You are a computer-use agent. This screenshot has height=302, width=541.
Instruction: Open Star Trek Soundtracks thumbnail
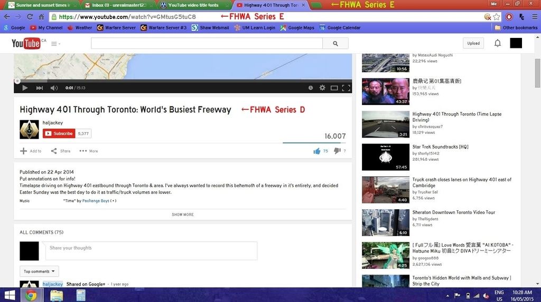pyautogui.click(x=385, y=158)
